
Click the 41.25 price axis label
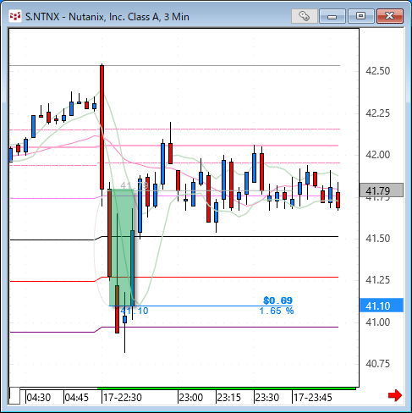coord(377,280)
